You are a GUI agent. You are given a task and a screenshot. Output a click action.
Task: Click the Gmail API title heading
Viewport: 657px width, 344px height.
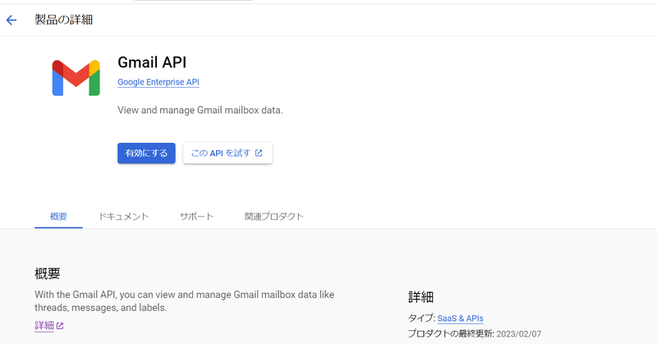point(152,62)
